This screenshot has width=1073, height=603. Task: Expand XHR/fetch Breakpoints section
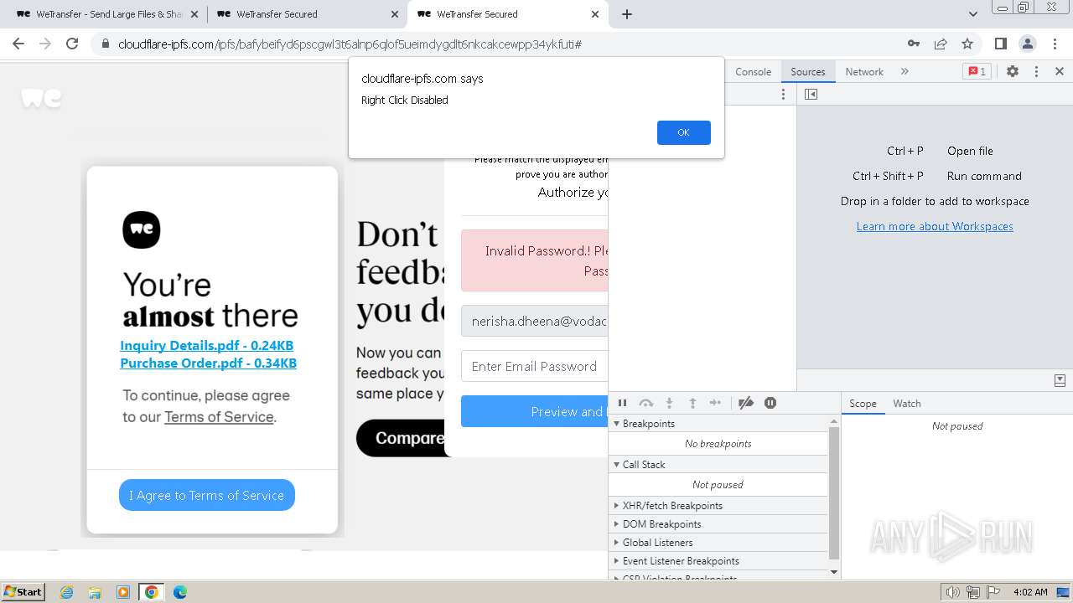pos(718,506)
